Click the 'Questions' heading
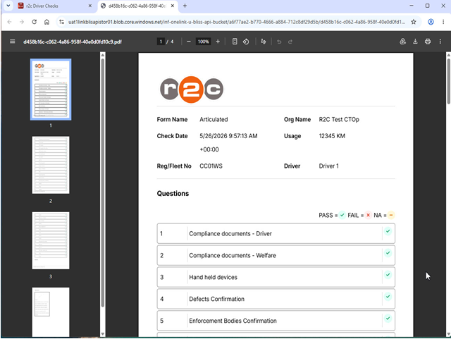451x339 pixels. pos(173,193)
